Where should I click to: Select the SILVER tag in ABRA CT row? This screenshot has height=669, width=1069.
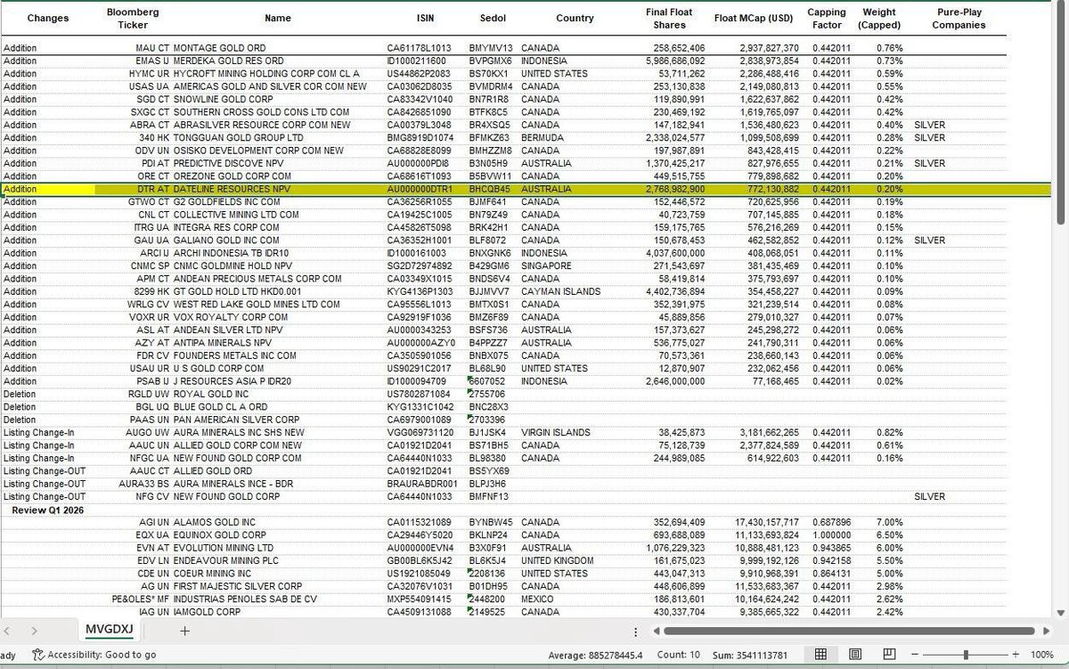[929, 125]
